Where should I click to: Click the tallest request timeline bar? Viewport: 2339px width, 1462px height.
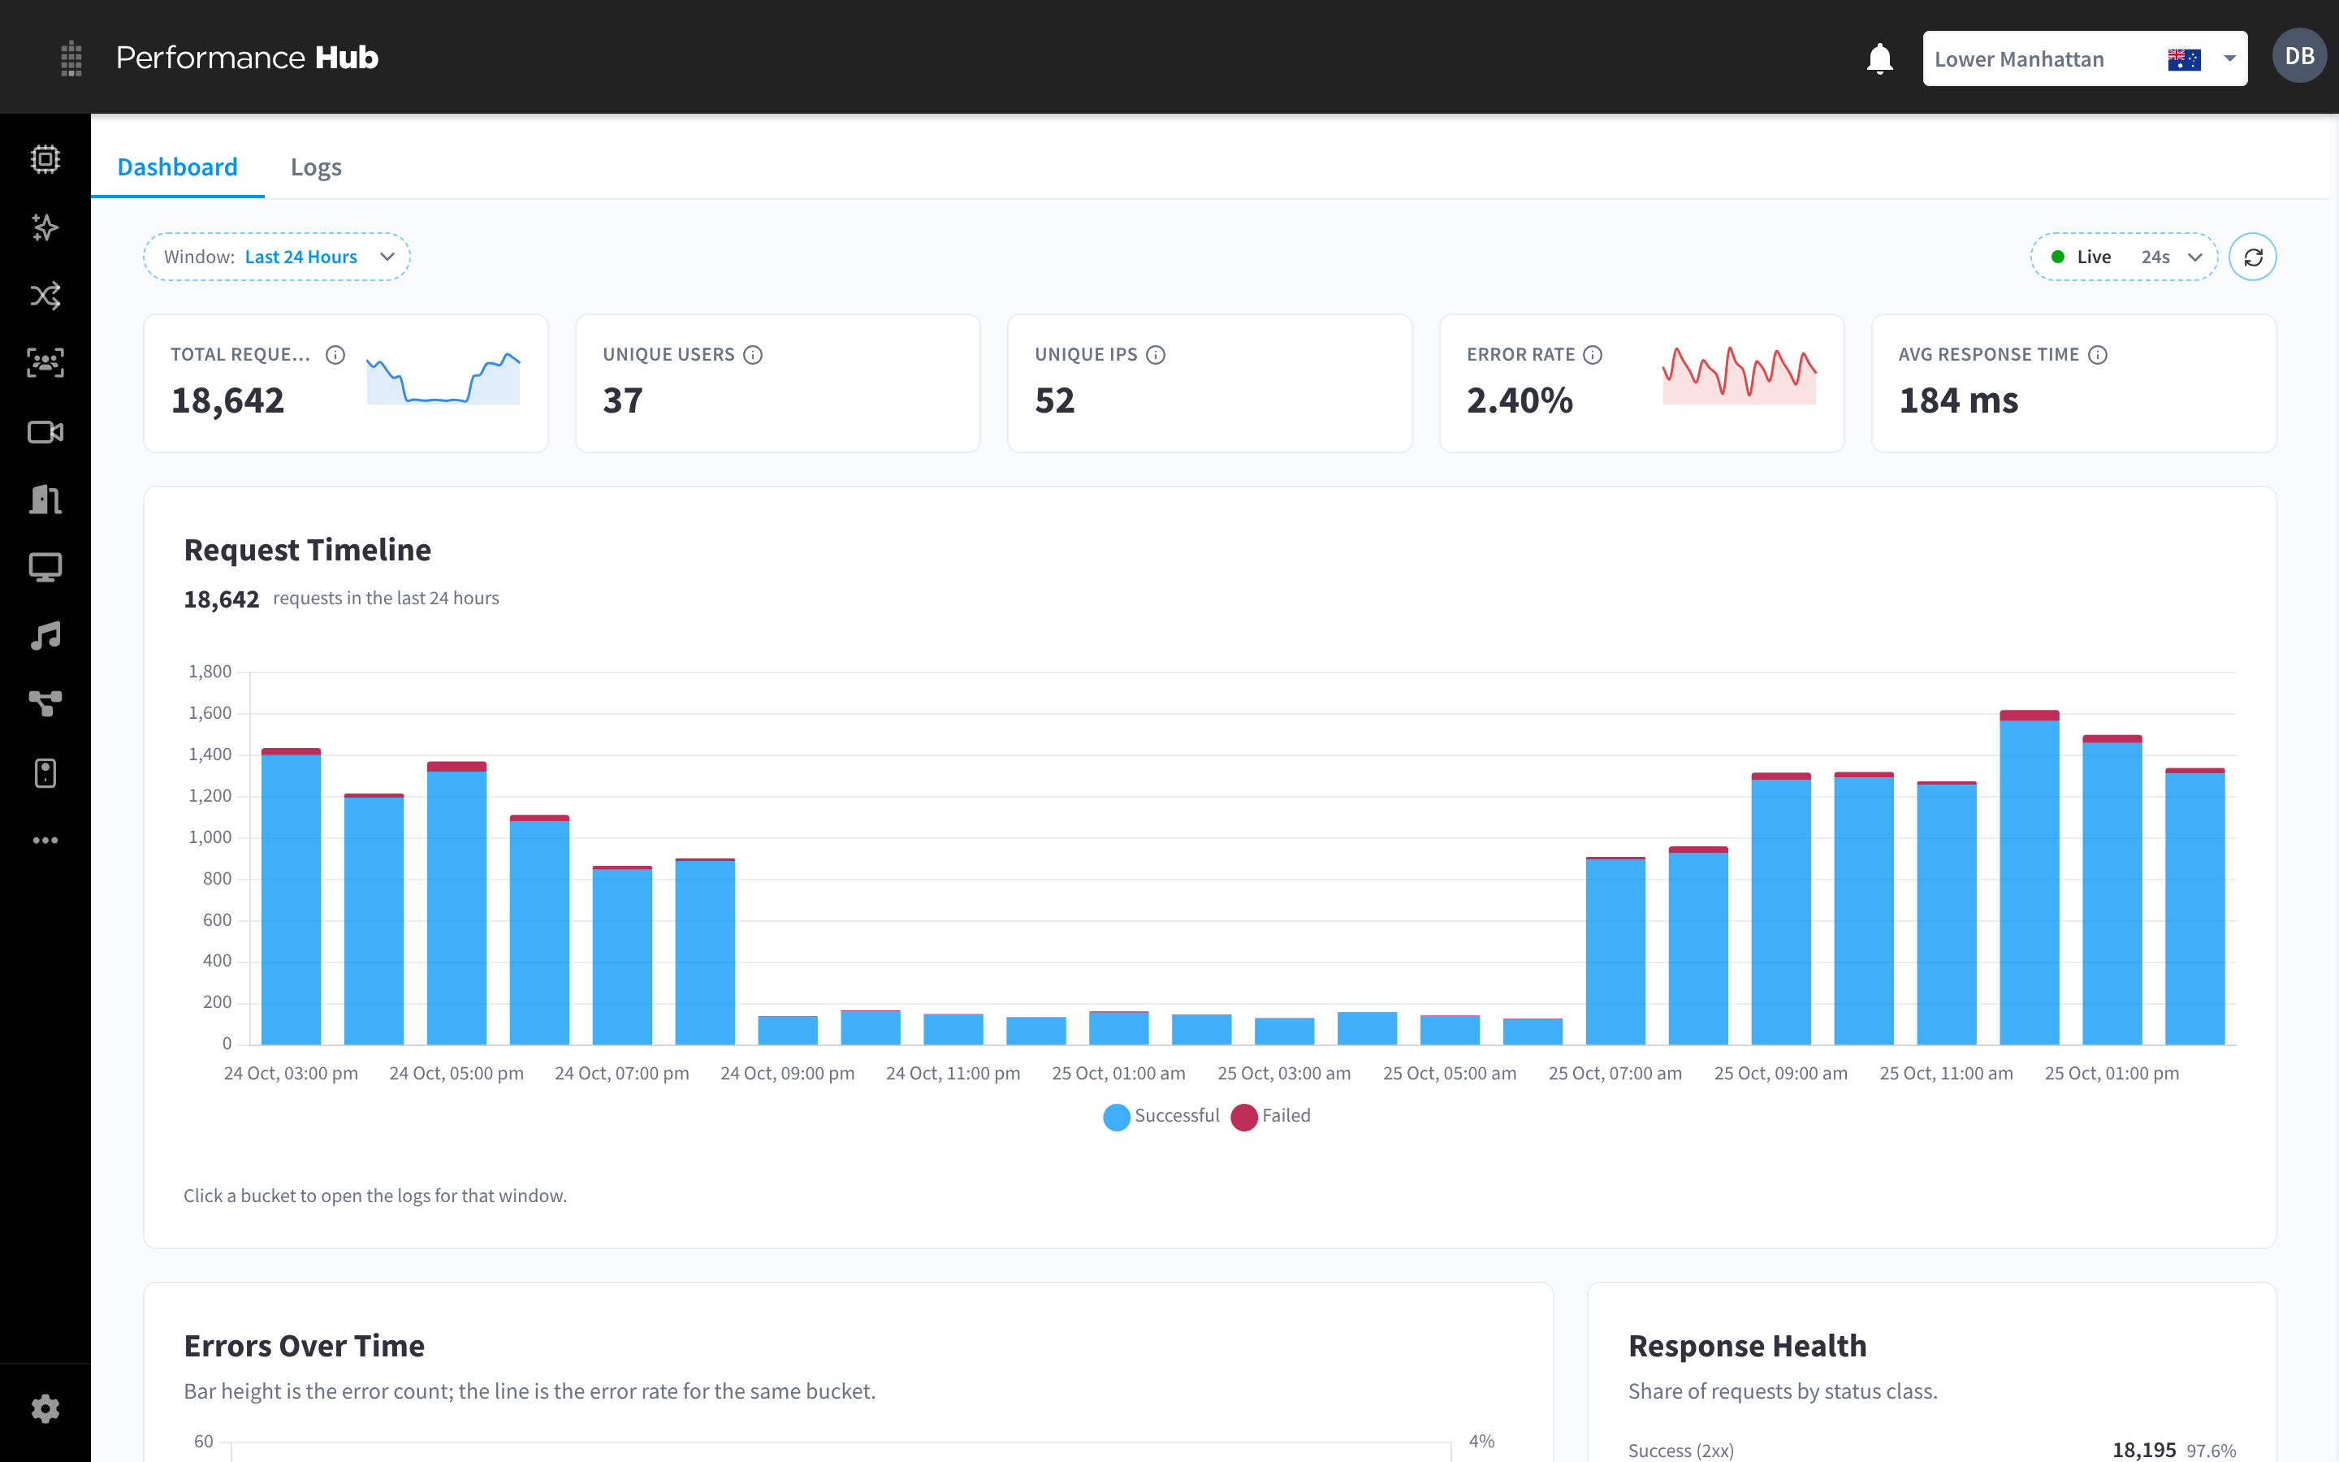pyautogui.click(x=2030, y=878)
